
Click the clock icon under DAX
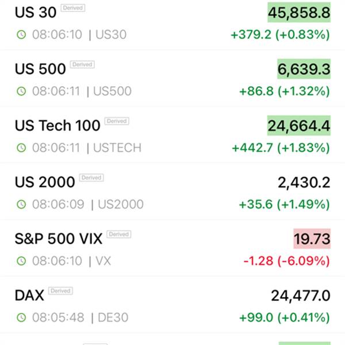coord(22,317)
